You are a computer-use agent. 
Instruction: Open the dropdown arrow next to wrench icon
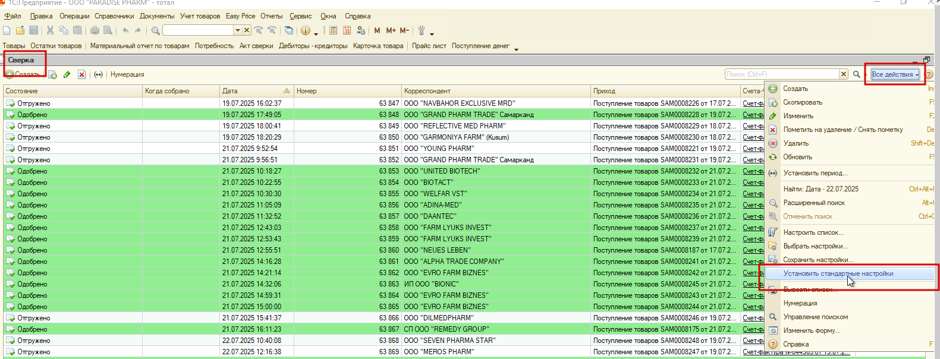pos(432,33)
